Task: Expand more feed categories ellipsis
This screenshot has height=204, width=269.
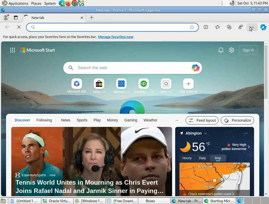Action: pyautogui.click(x=177, y=120)
